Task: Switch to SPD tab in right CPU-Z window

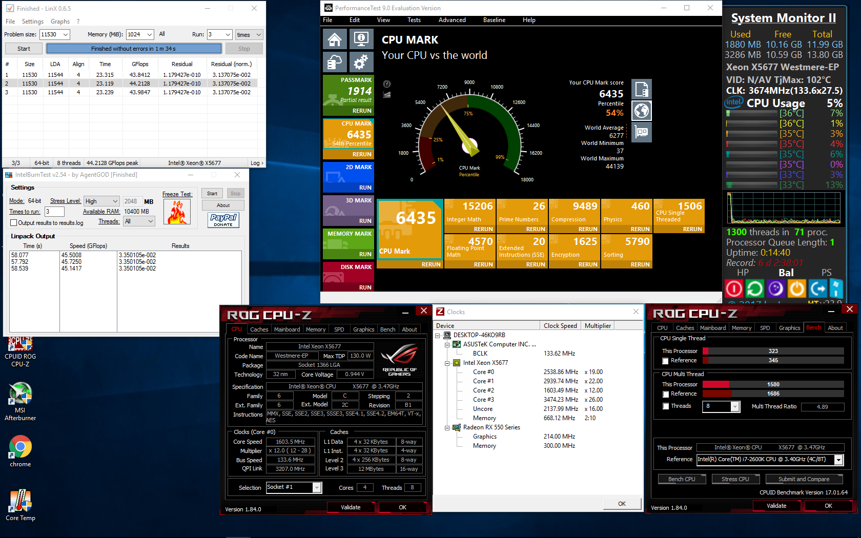Action: (x=765, y=328)
